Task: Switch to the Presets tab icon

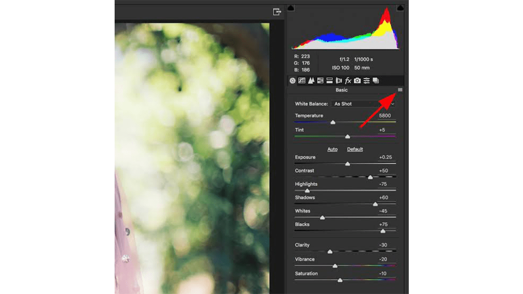Action: (367, 81)
